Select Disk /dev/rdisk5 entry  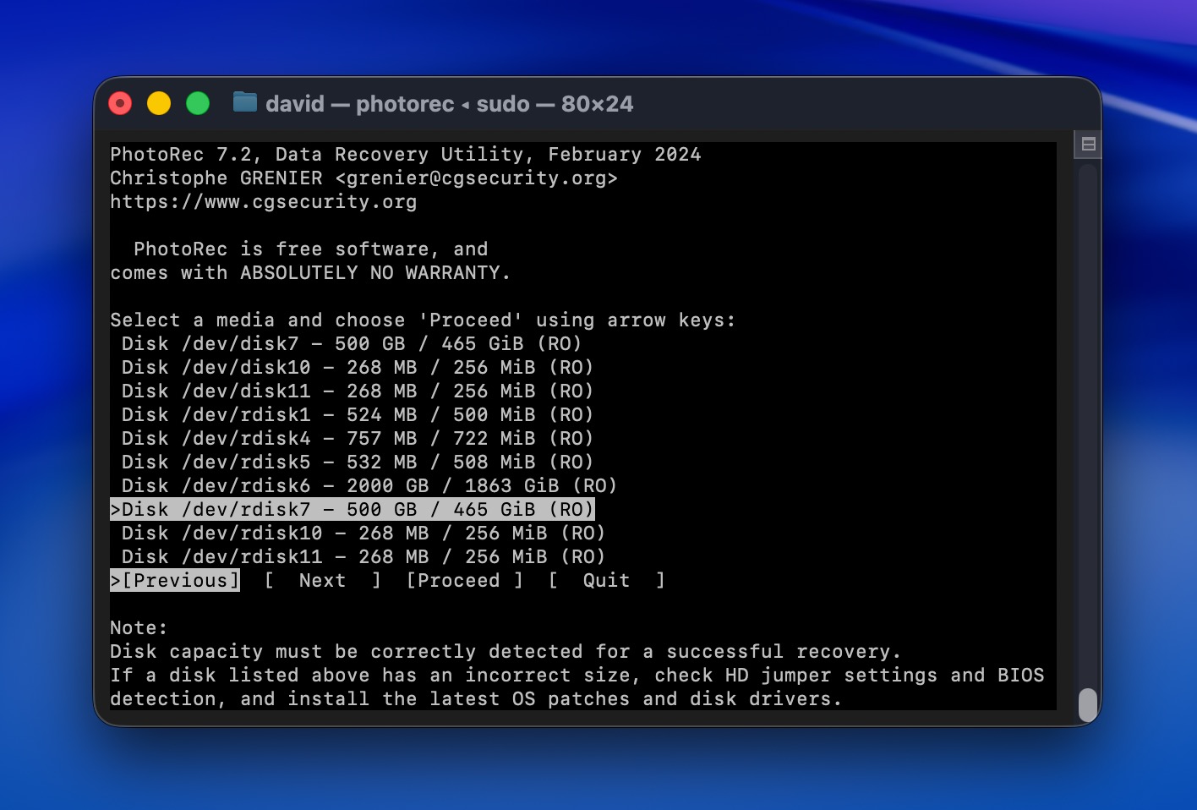tap(355, 462)
